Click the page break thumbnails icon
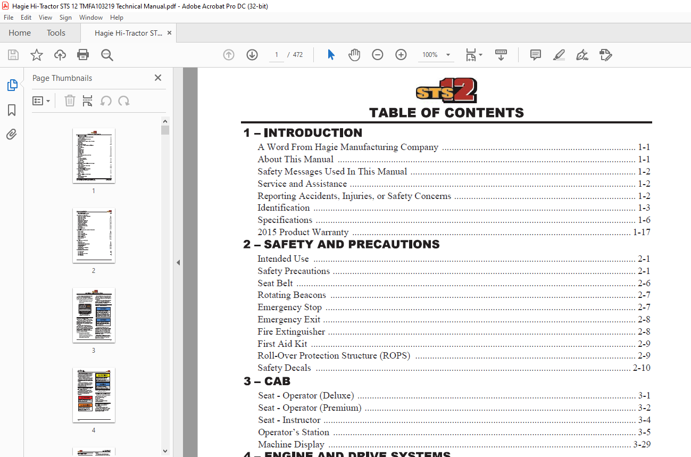The image size is (691, 457). coord(88,101)
